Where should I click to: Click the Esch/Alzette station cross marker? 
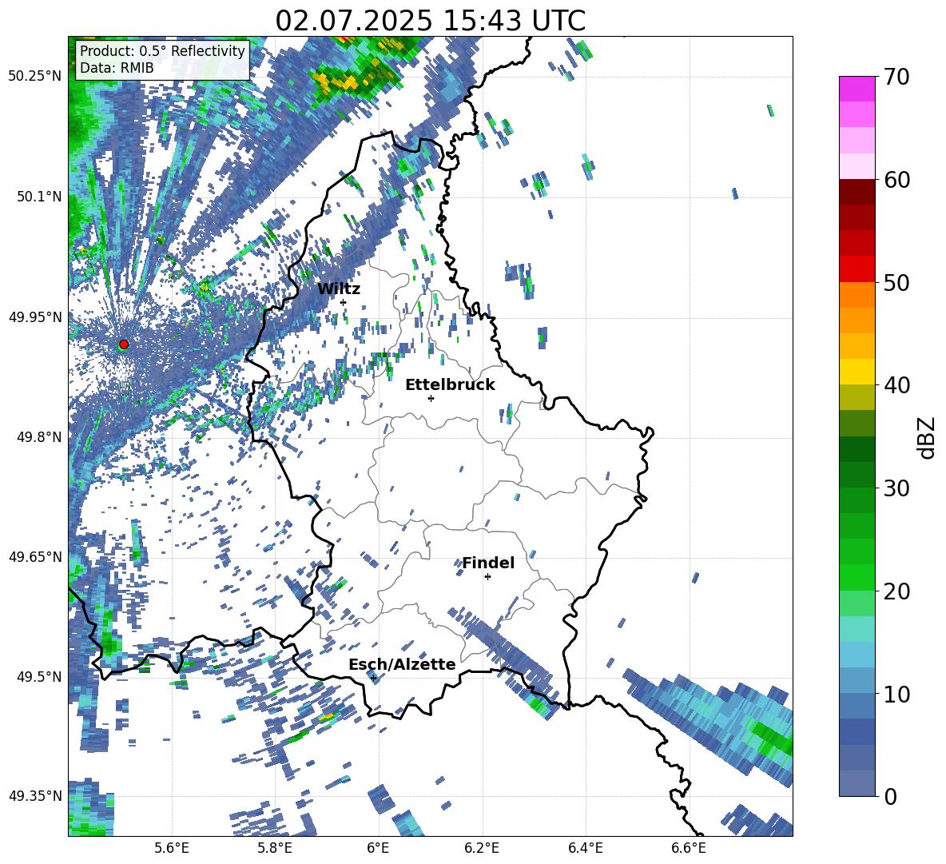[x=373, y=678]
